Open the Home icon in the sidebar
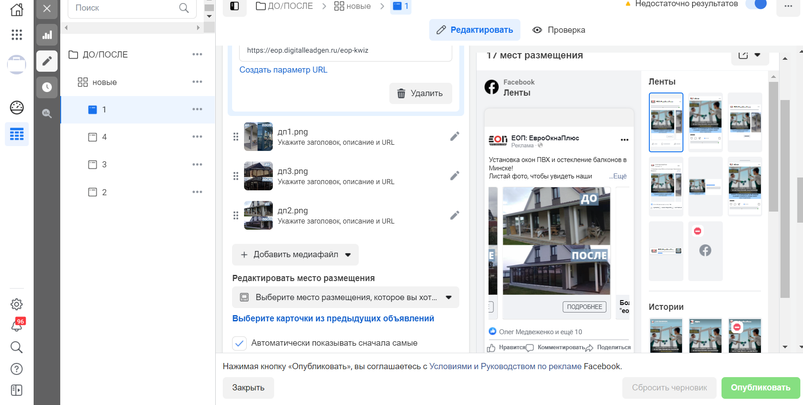 [17, 9]
